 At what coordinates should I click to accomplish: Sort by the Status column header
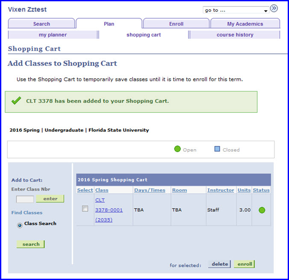[261, 190]
